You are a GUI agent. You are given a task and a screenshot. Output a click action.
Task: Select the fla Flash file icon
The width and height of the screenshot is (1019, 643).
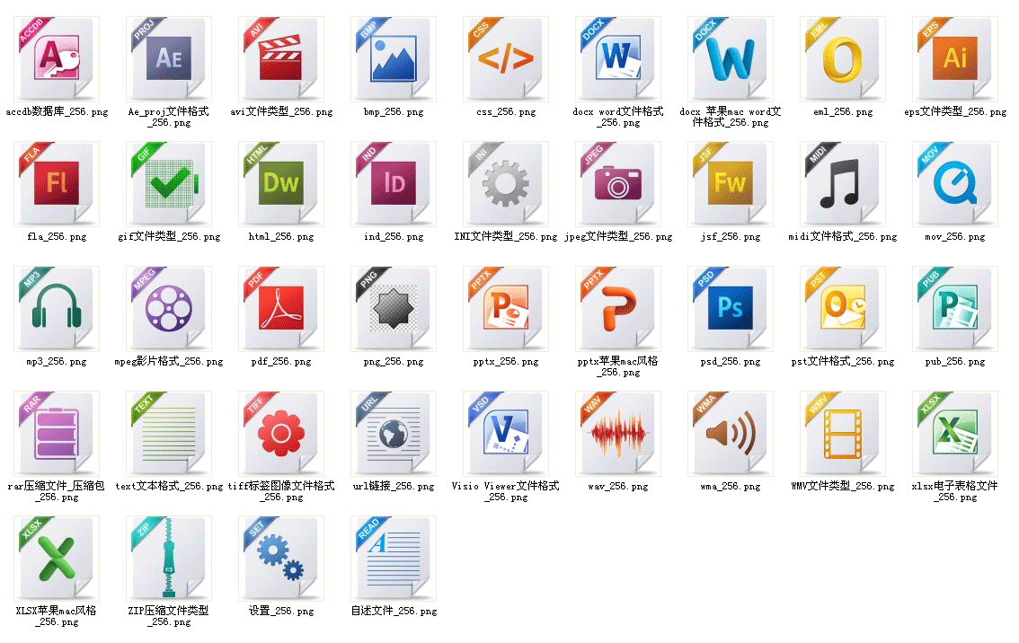coord(57,184)
